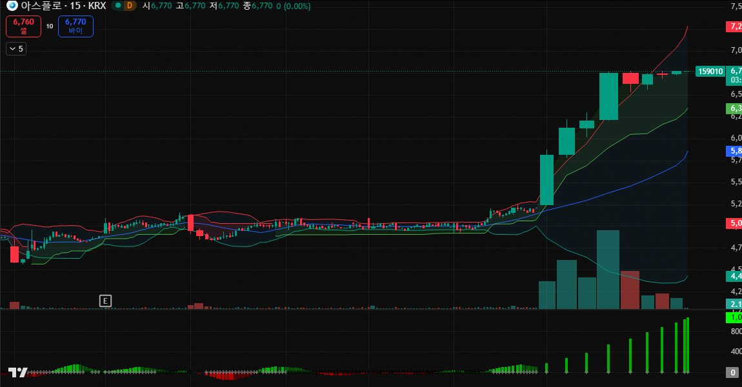This screenshot has width=742, height=387.
Task: Click the bright green 1,0 indicator value label
Action: [x=734, y=317]
